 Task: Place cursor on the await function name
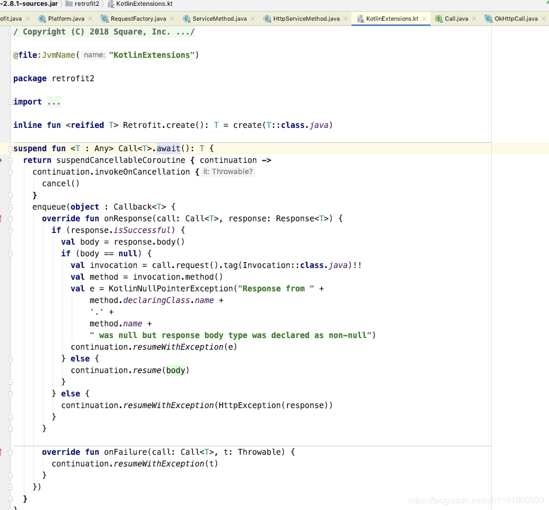pyautogui.click(x=168, y=149)
